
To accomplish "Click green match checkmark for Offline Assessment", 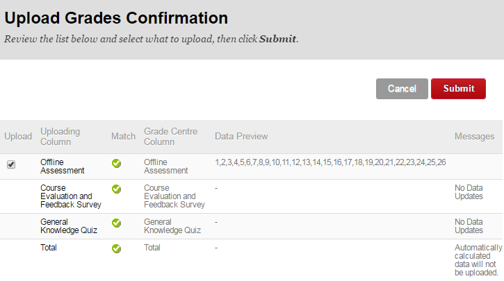I will (117, 164).
